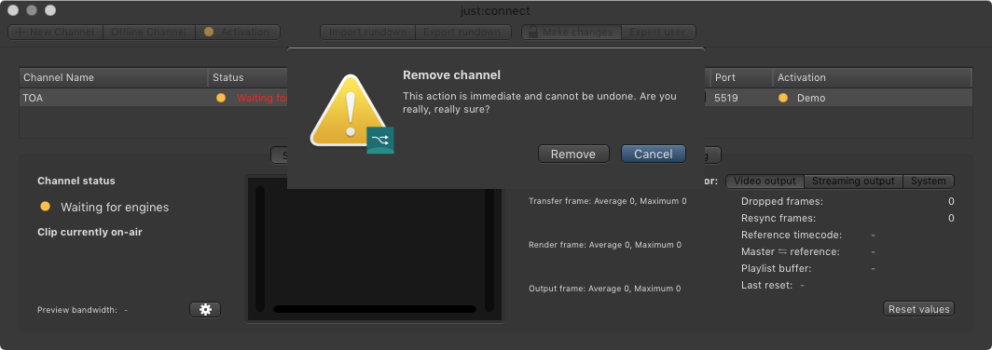Click the 5519 port value
Screen dimensions: 992x350
726,98
